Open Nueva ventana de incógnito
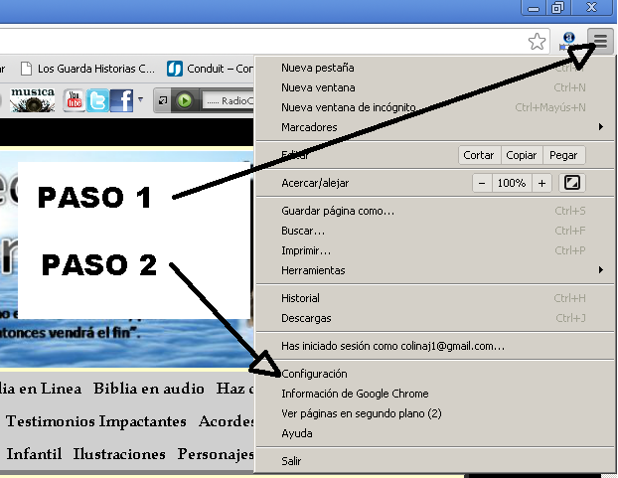 click(x=435, y=107)
